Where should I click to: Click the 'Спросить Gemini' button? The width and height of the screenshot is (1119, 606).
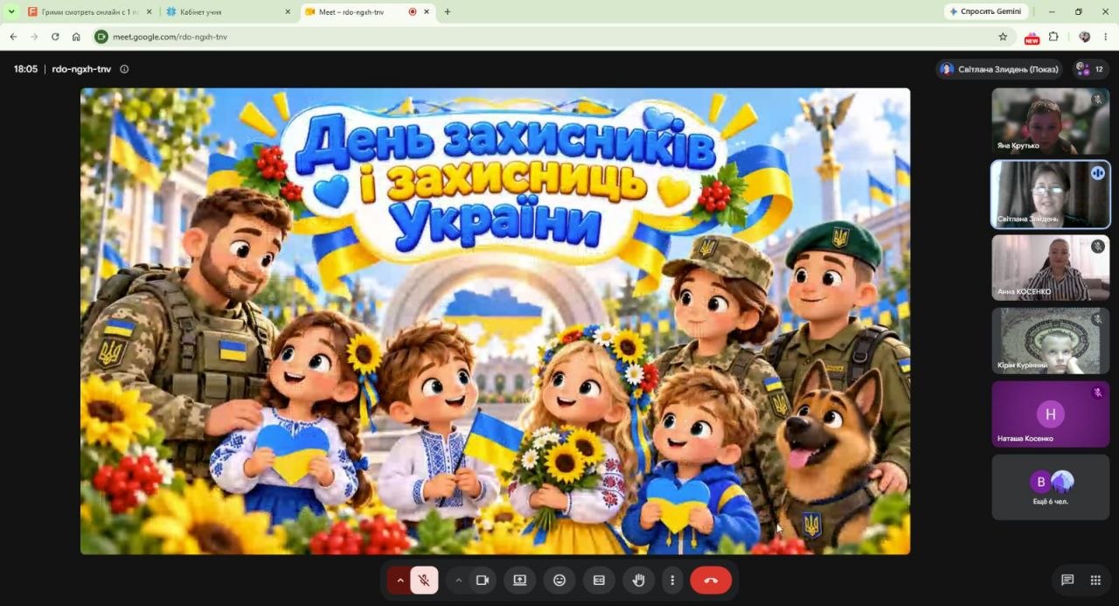985,12
